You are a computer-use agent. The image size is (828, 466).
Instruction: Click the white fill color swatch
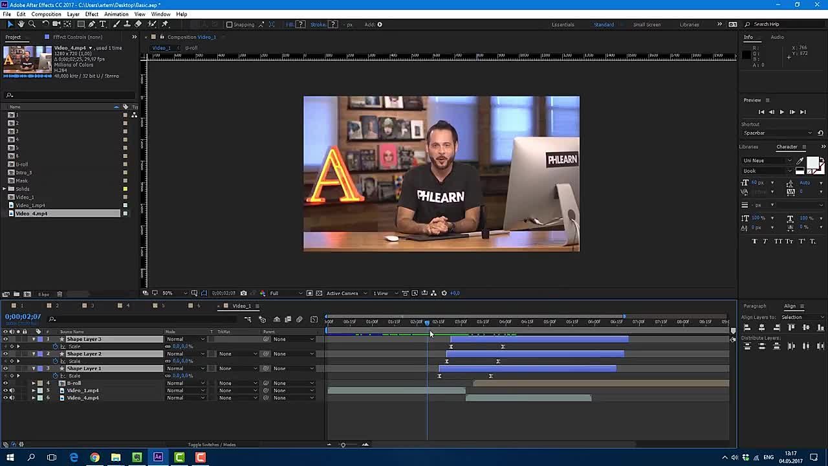click(x=812, y=162)
